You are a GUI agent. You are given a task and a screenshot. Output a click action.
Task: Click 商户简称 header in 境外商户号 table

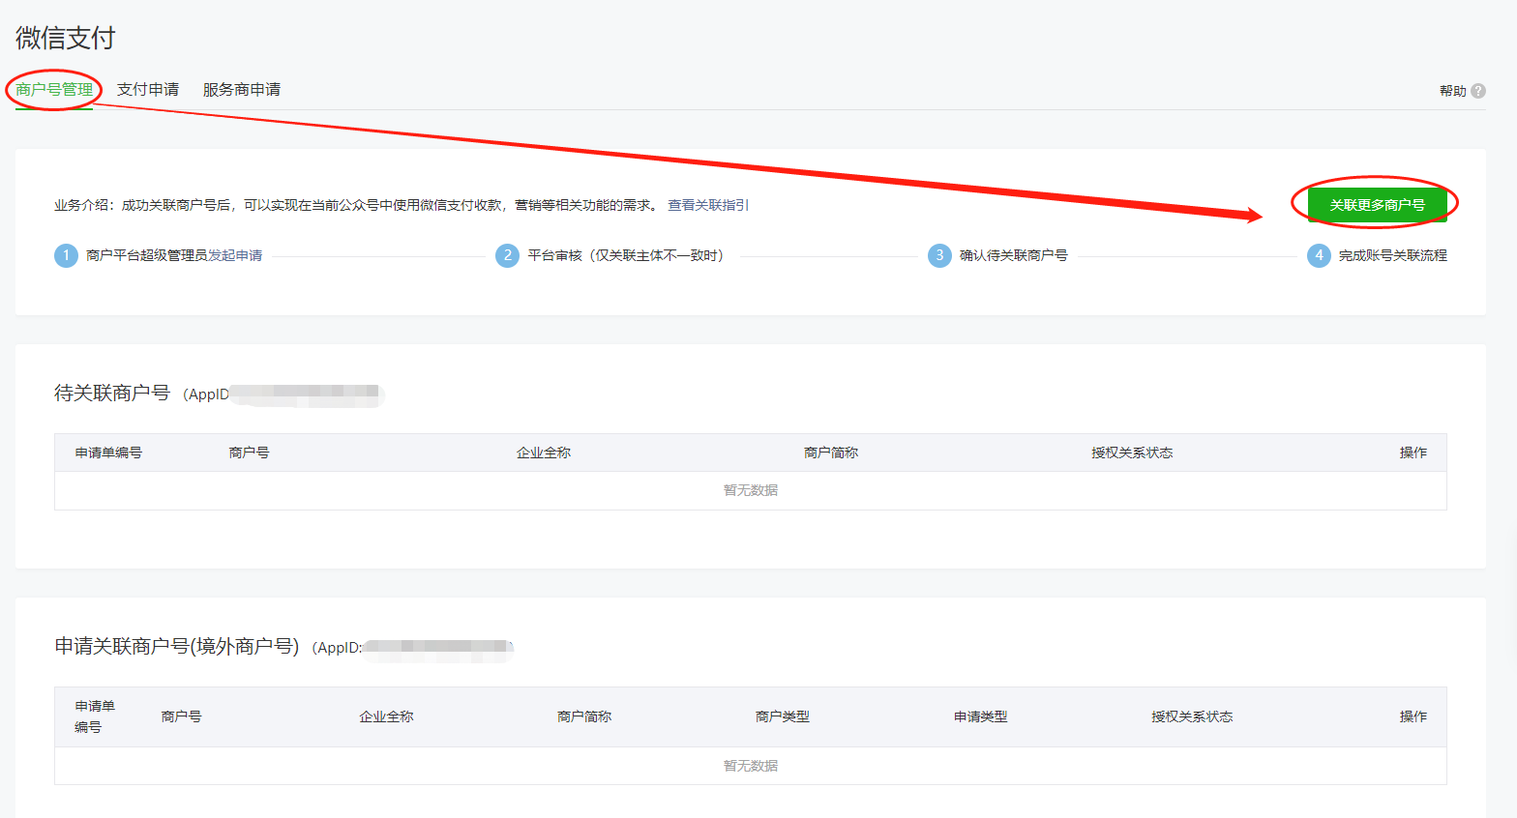pos(584,716)
